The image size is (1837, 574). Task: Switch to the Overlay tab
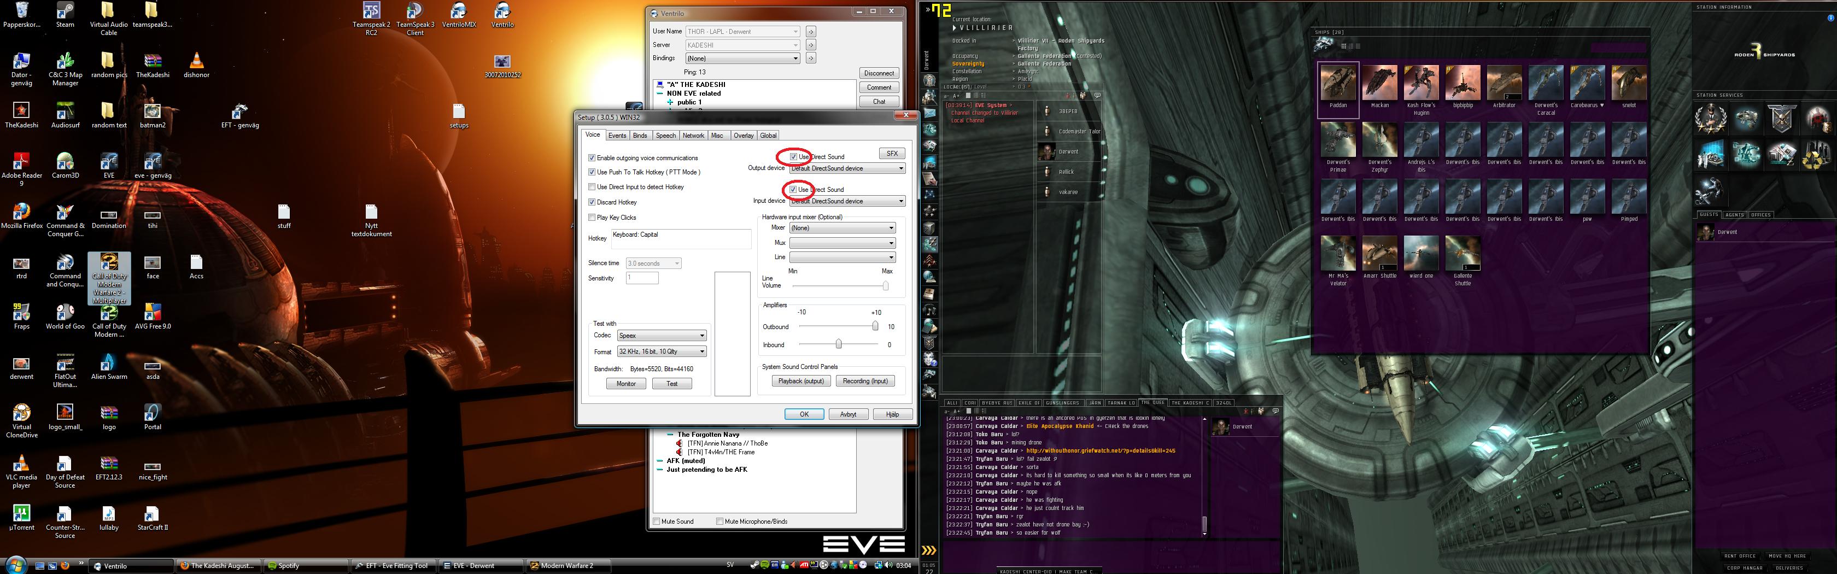tap(743, 136)
